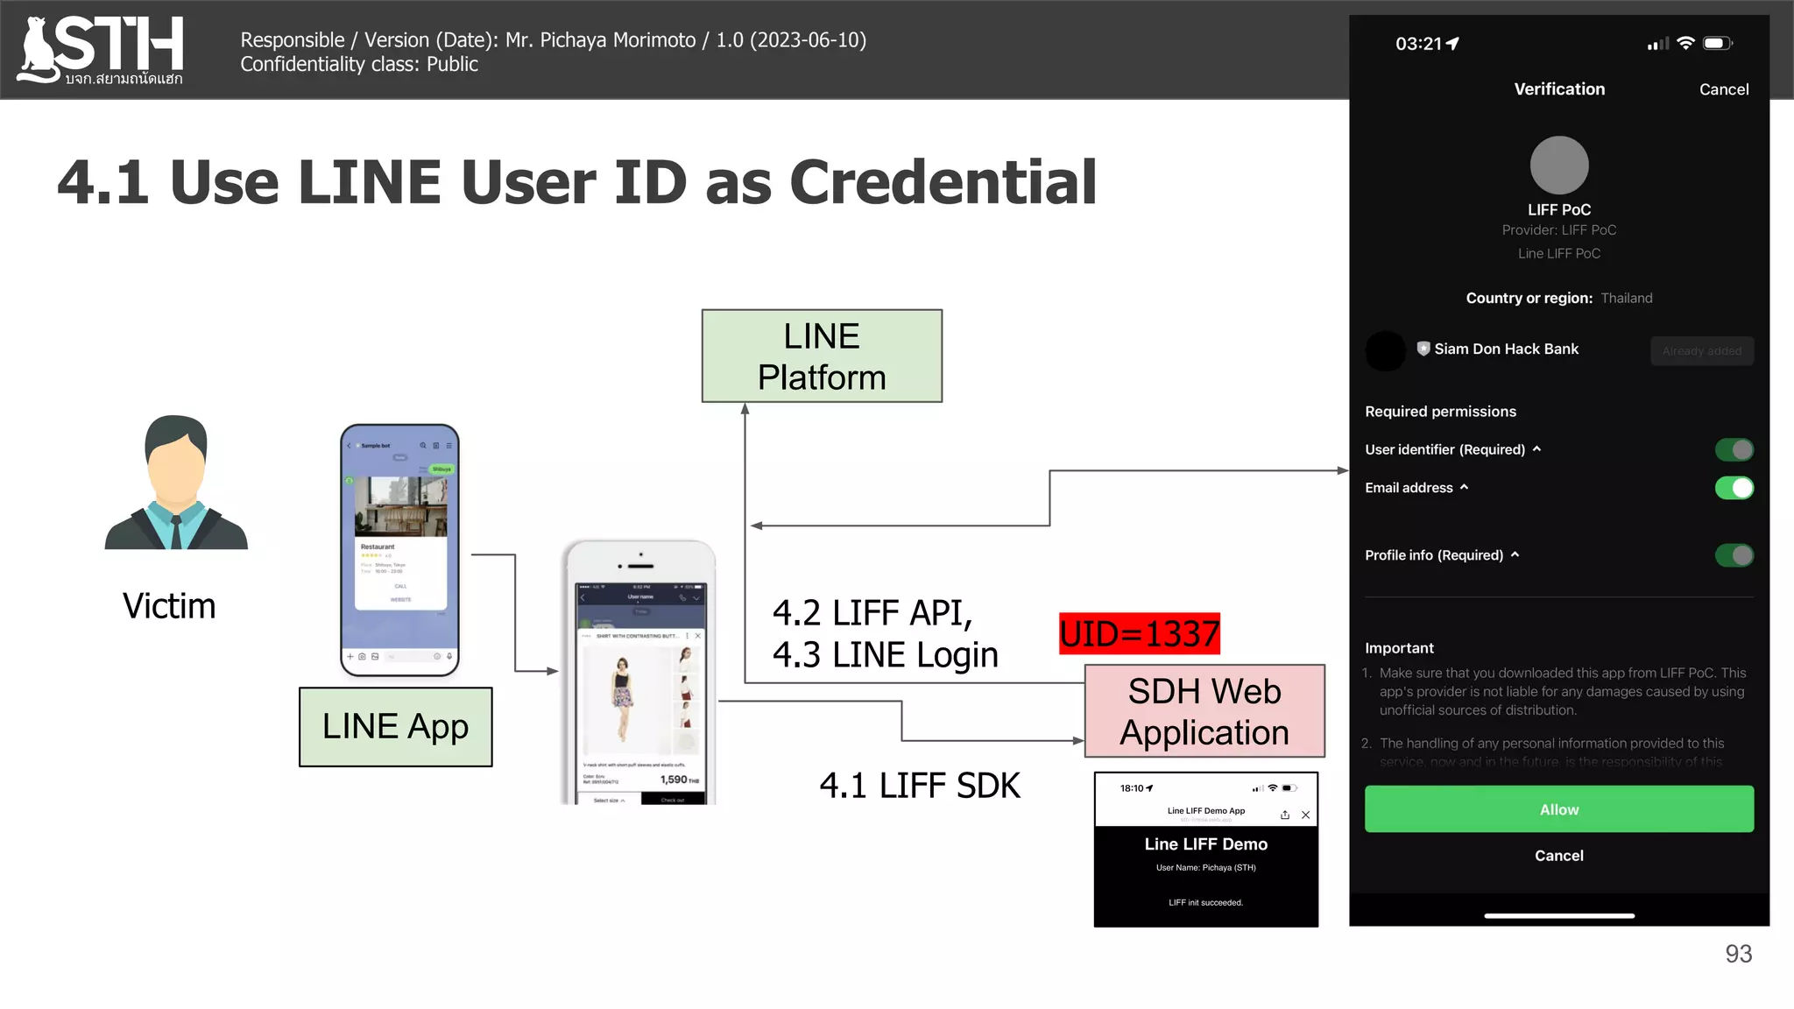The image size is (1794, 1009).
Task: Click the 'Important' heading
Action: click(1399, 648)
